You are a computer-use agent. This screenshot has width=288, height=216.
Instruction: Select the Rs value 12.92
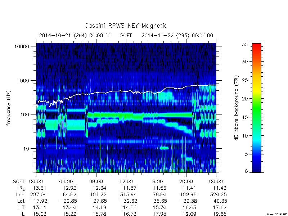click(69, 188)
